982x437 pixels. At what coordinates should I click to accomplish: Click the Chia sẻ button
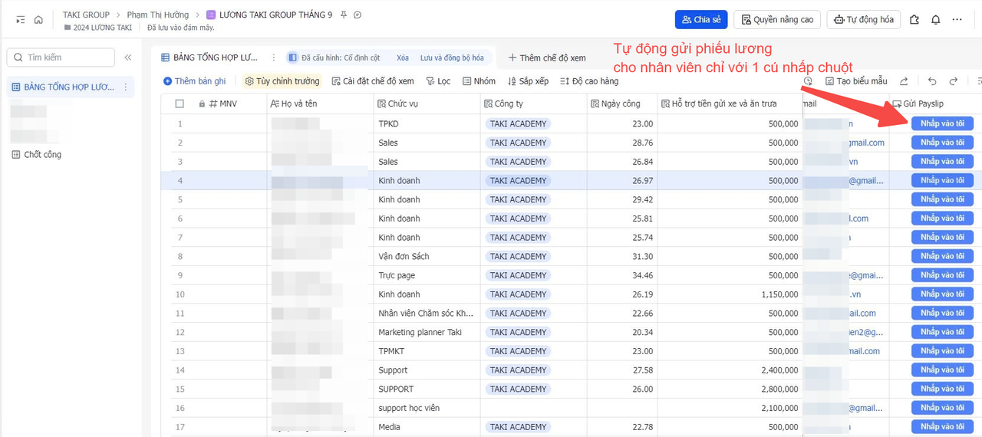click(700, 20)
